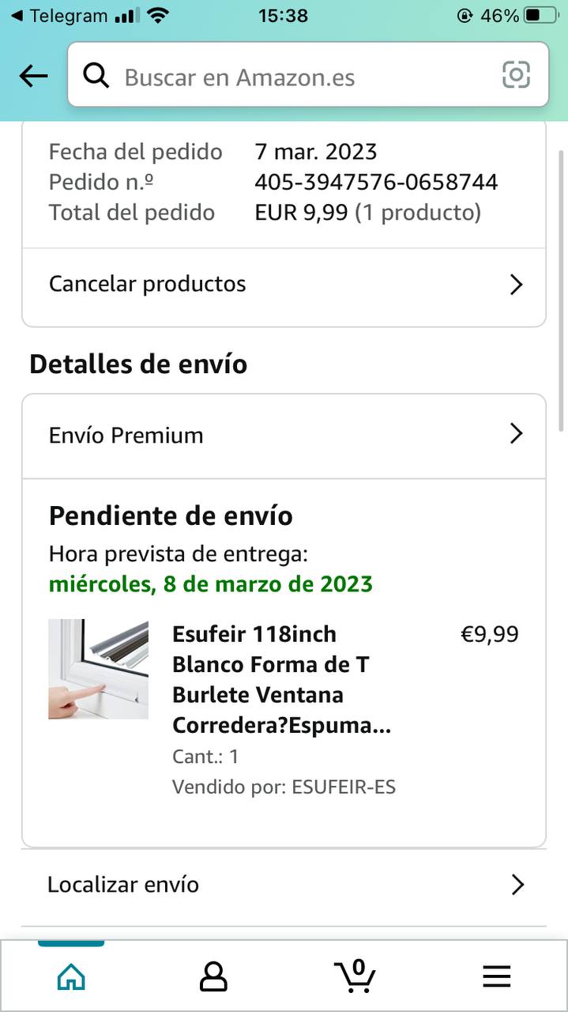The width and height of the screenshot is (568, 1012).
Task: Expand the Cancelar productos chevron
Action: tap(517, 285)
